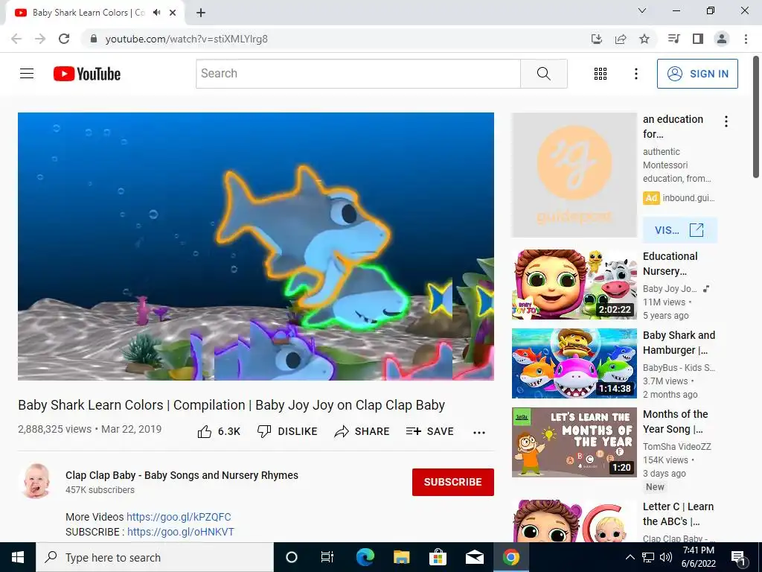Open Windows Start menu
762x572 pixels.
click(x=18, y=557)
